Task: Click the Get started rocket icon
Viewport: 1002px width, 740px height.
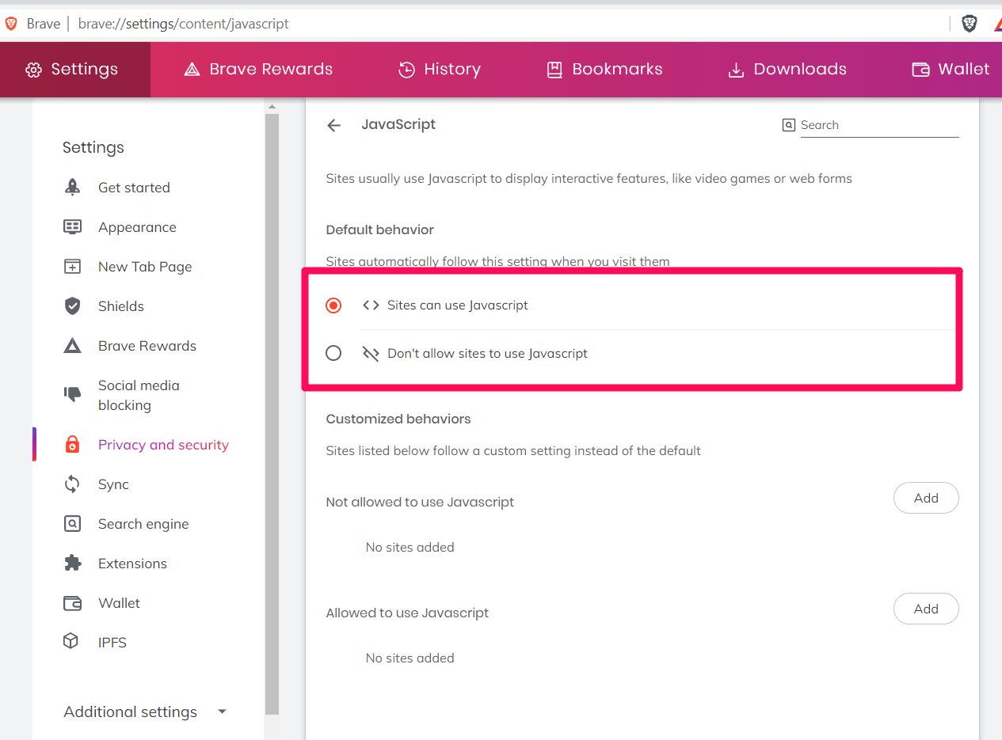Action: click(72, 188)
